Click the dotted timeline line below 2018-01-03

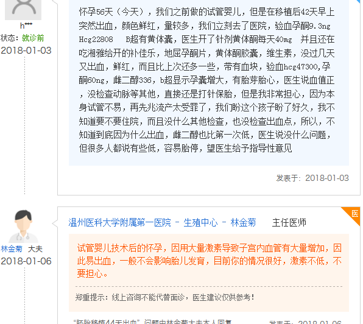(x=25, y=125)
